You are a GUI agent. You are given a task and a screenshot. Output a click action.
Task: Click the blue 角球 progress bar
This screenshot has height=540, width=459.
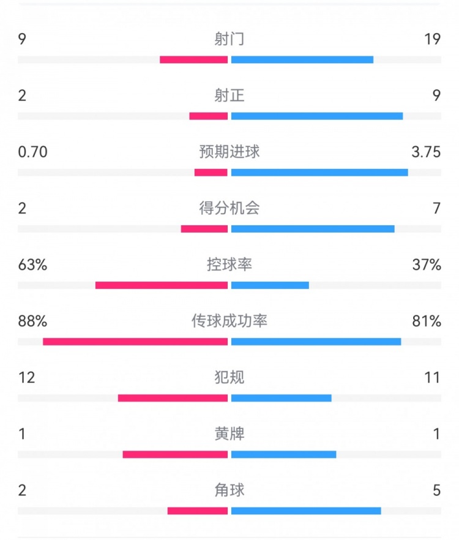pos(306,511)
